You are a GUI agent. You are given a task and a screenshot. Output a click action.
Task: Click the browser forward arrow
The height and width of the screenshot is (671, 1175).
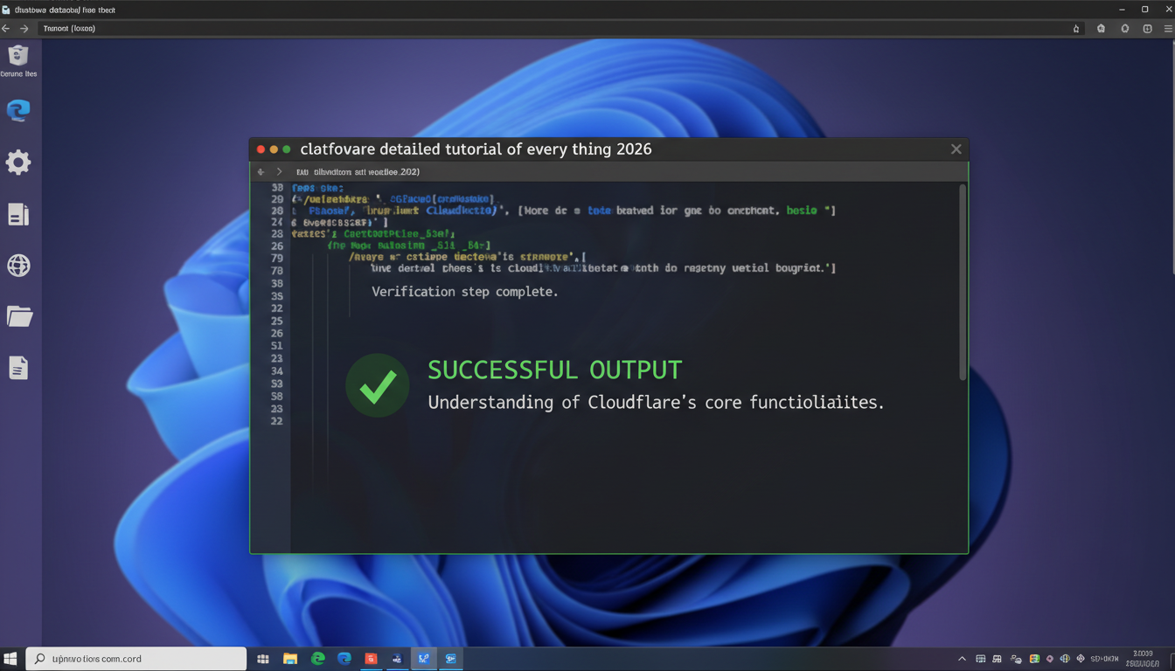(24, 29)
